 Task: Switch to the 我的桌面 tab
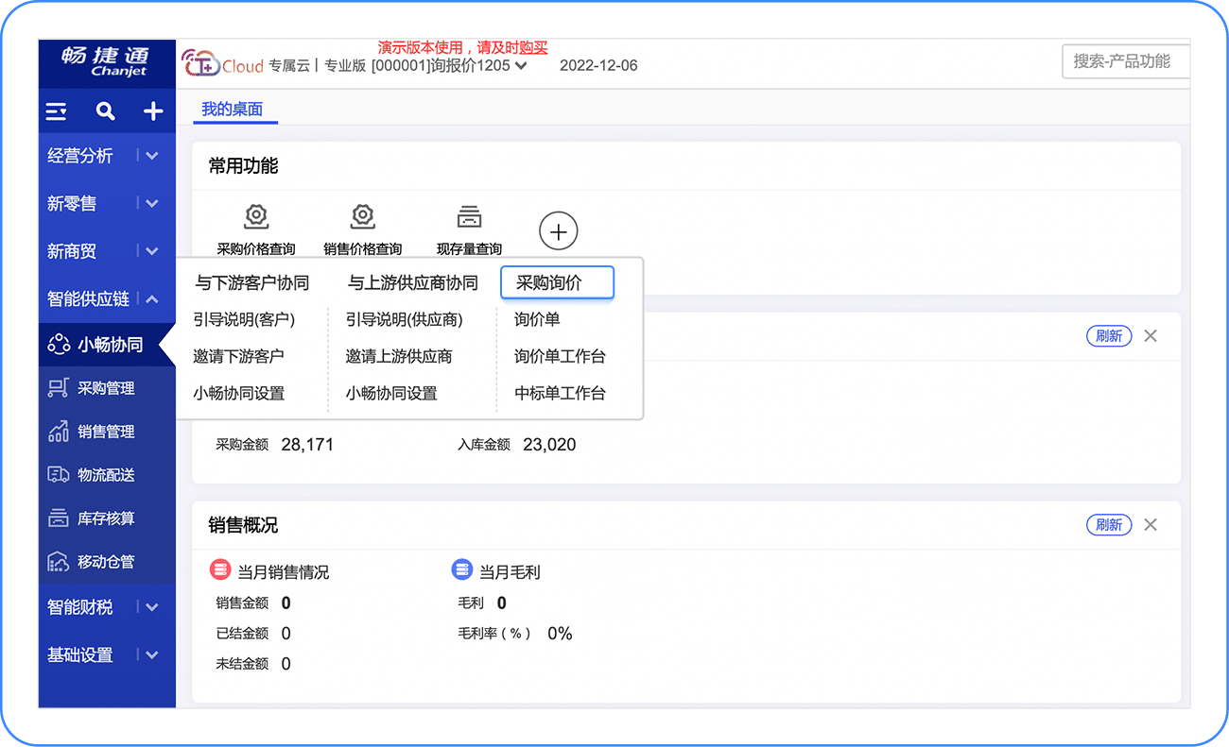pyautogui.click(x=232, y=110)
